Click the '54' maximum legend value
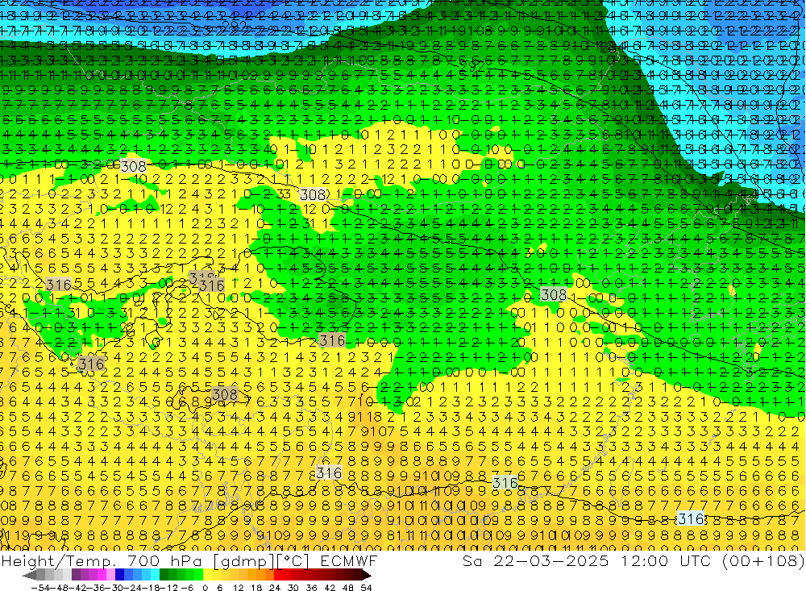The width and height of the screenshot is (806, 591). [366, 588]
